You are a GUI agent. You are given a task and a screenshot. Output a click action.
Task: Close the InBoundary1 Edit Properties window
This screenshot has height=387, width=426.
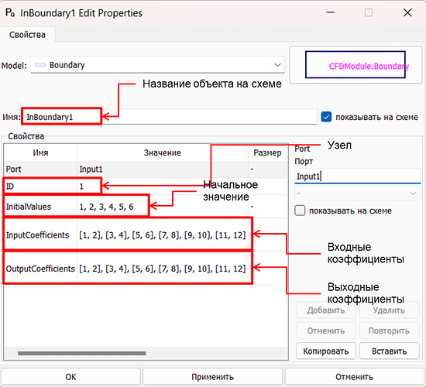pos(407,12)
